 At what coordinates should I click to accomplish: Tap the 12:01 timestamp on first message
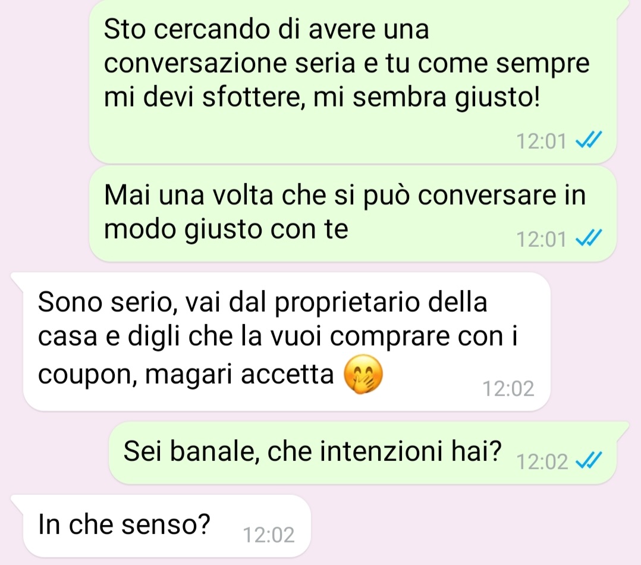coord(541,142)
